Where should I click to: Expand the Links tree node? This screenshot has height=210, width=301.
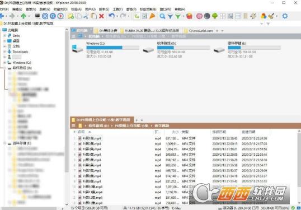5,36
